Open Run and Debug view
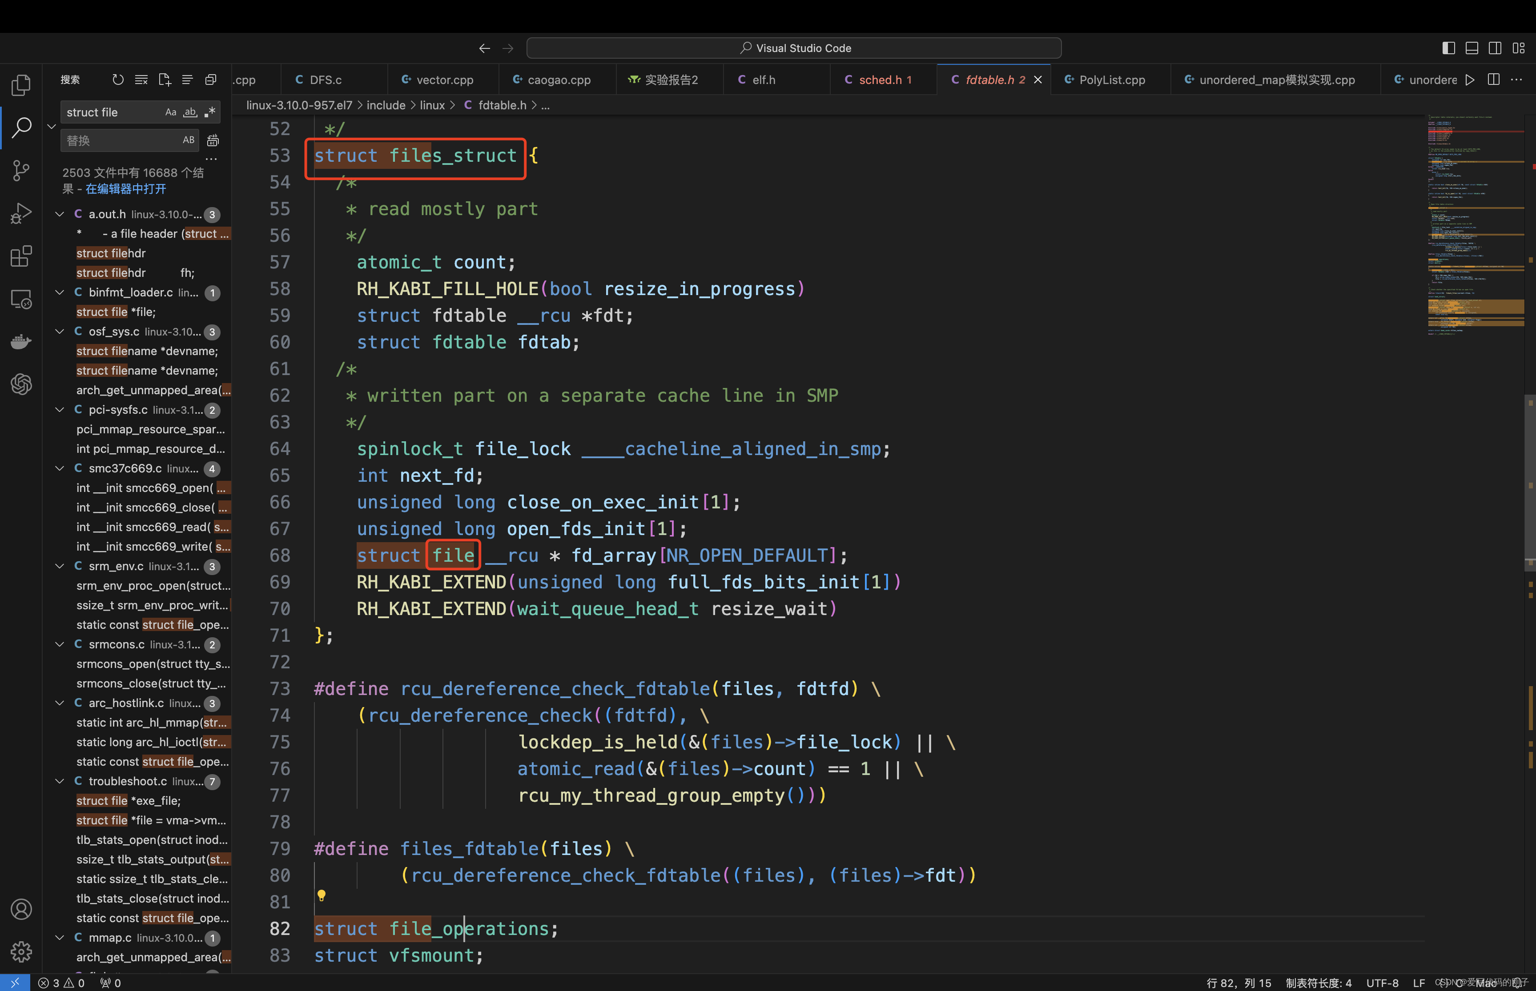This screenshot has height=991, width=1536. point(21,214)
